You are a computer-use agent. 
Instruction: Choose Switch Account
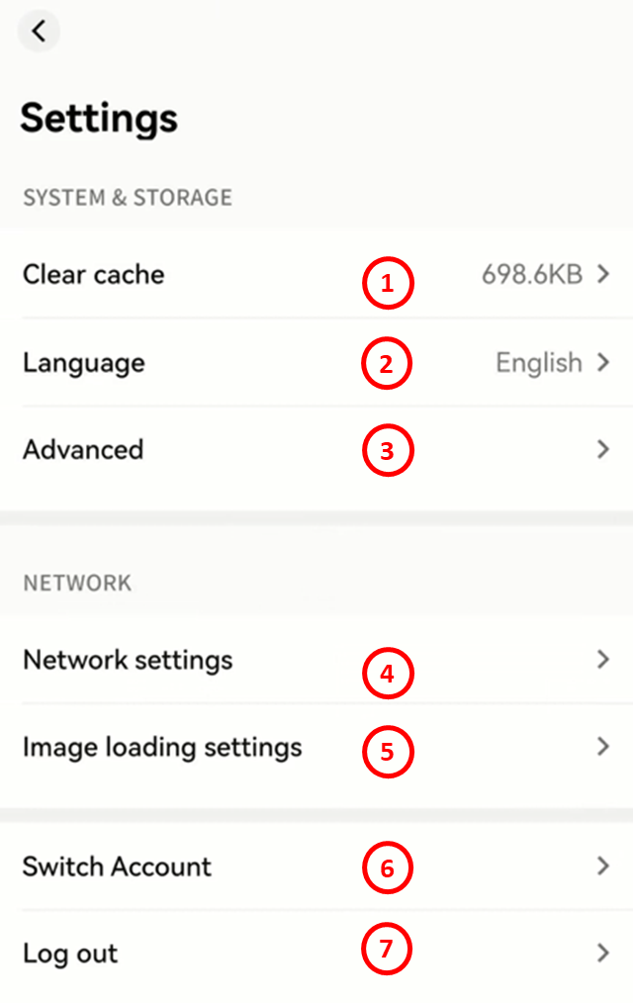pyautogui.click(x=117, y=866)
